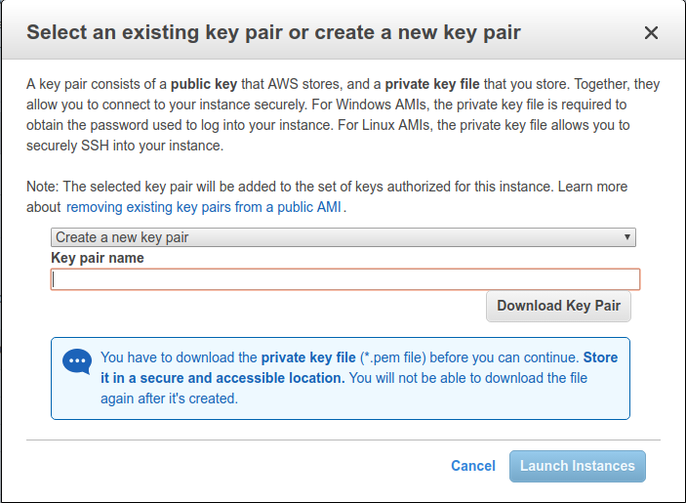686x503 pixels.
Task: Open the 'Create a new key pair' dropdown
Action: 343,237
